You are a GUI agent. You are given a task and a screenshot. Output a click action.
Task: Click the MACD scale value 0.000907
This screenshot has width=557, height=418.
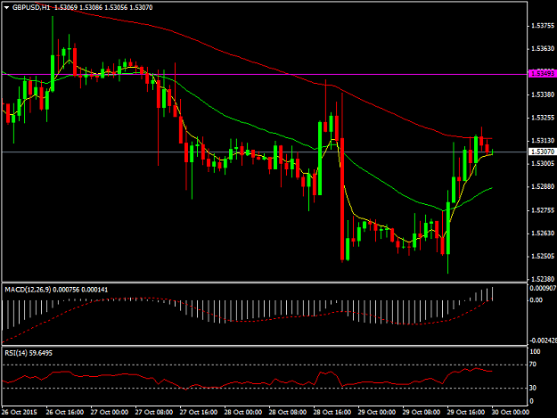point(543,289)
